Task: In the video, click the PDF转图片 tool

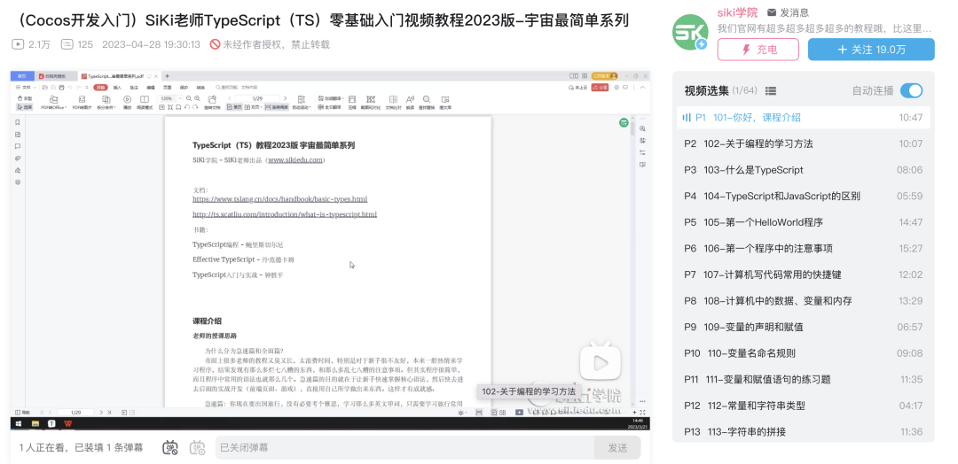Action: tap(82, 102)
